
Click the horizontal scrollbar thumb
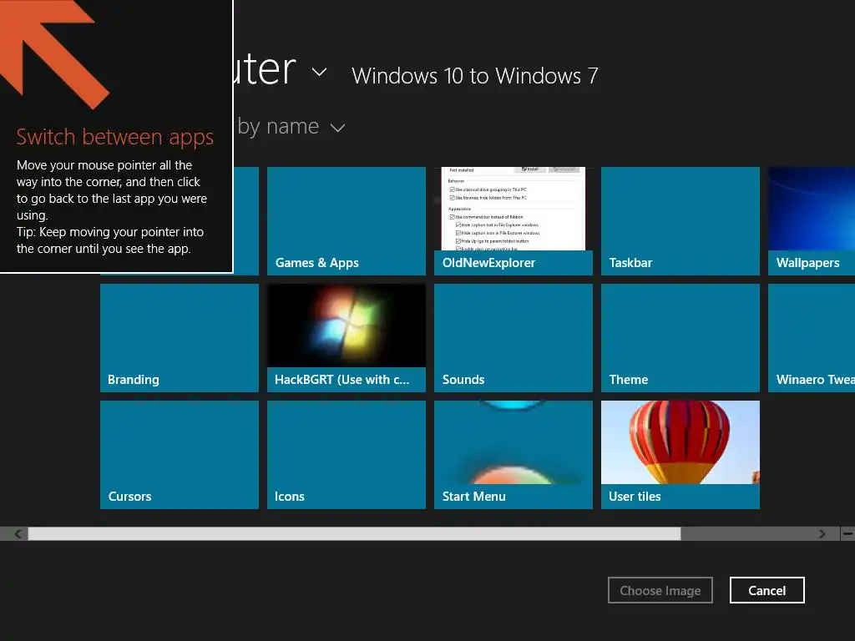[354, 533]
